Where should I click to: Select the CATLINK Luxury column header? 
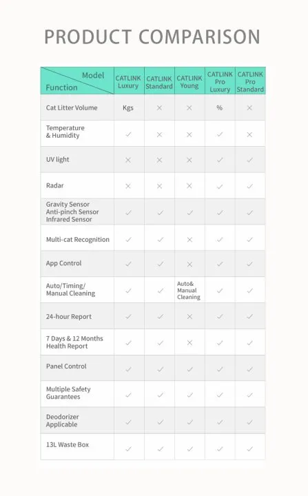pyautogui.click(x=128, y=81)
